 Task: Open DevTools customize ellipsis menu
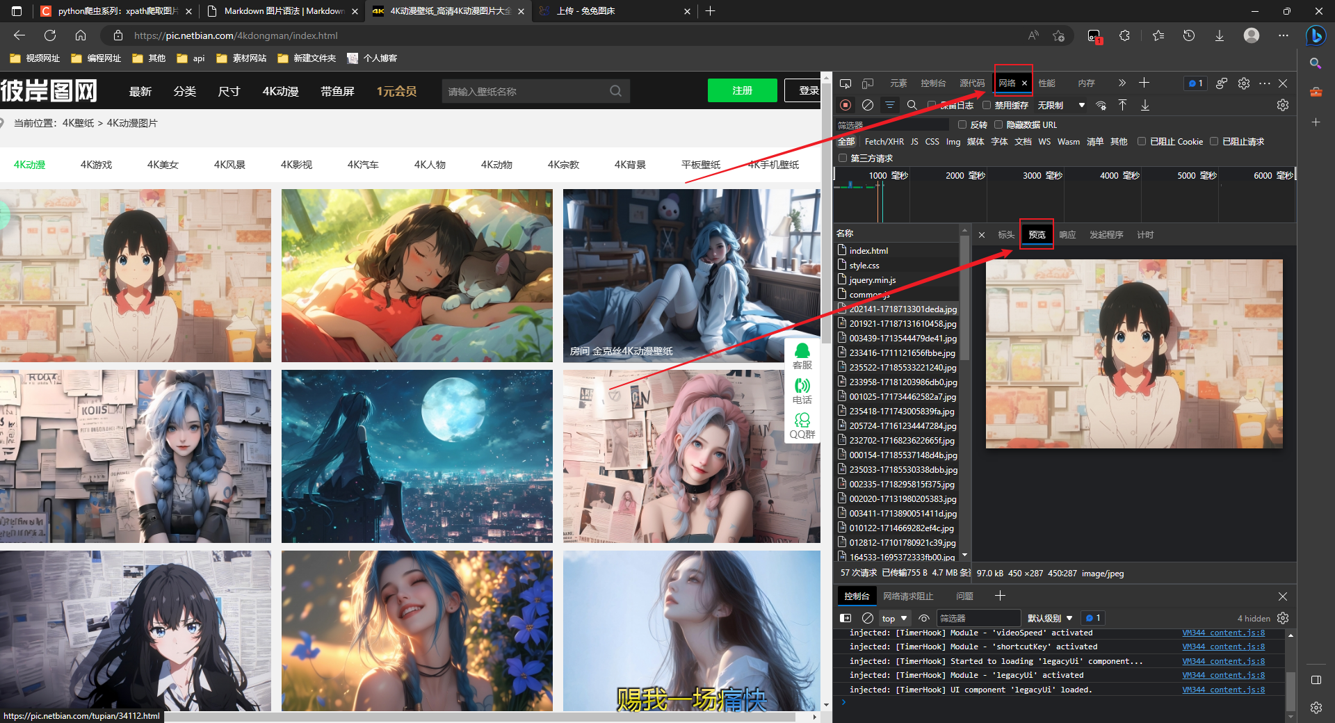click(1264, 83)
